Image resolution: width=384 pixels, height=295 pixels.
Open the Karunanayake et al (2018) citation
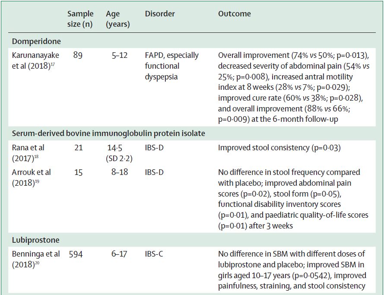(35, 60)
